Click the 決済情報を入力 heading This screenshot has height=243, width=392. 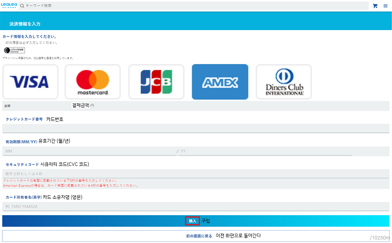[x=25, y=24]
